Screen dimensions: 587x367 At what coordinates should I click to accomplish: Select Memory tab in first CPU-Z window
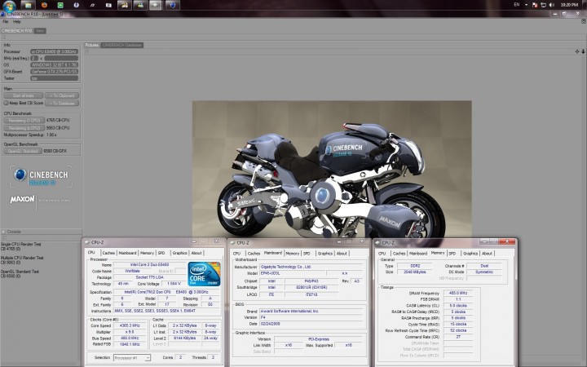point(147,253)
